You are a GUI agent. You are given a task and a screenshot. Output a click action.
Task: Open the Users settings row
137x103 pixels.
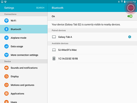pyautogui.click(x=24, y=101)
